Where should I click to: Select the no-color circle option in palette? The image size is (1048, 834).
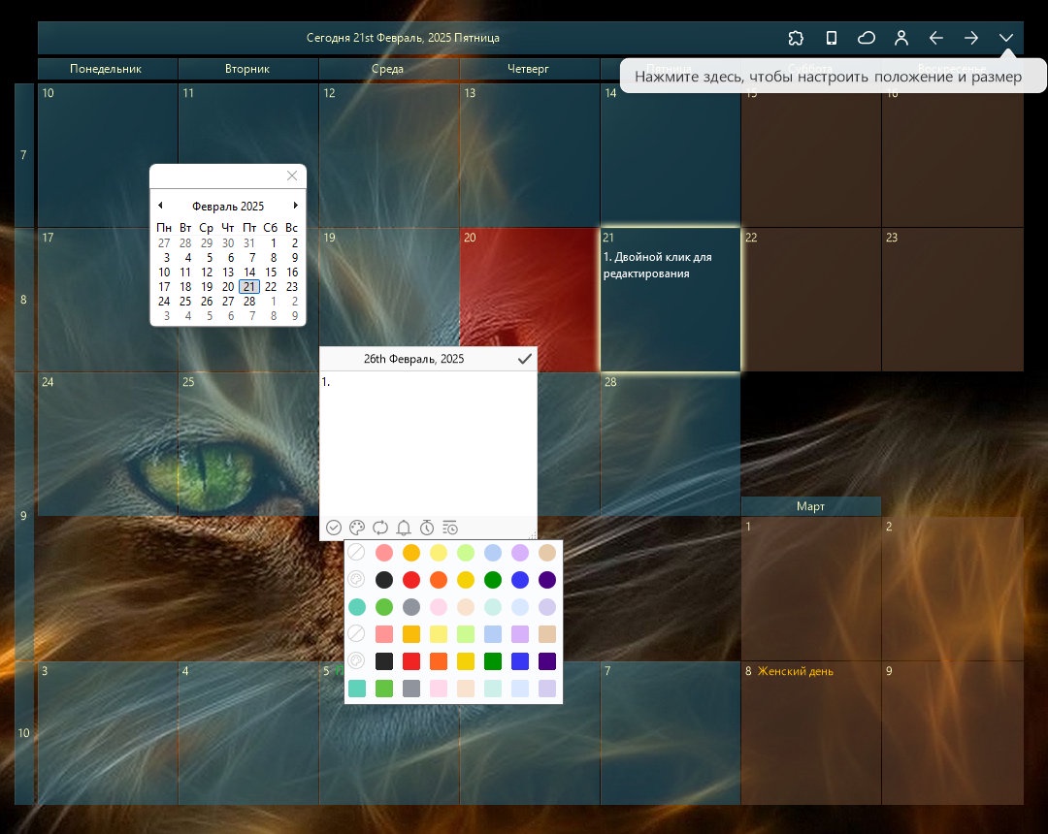tap(356, 552)
